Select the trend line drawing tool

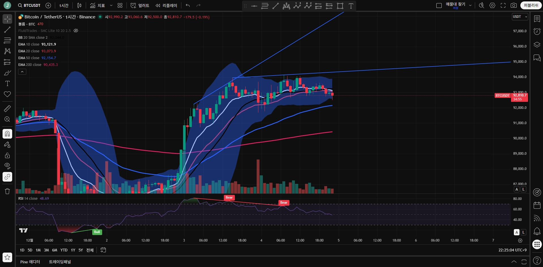click(x=7, y=30)
